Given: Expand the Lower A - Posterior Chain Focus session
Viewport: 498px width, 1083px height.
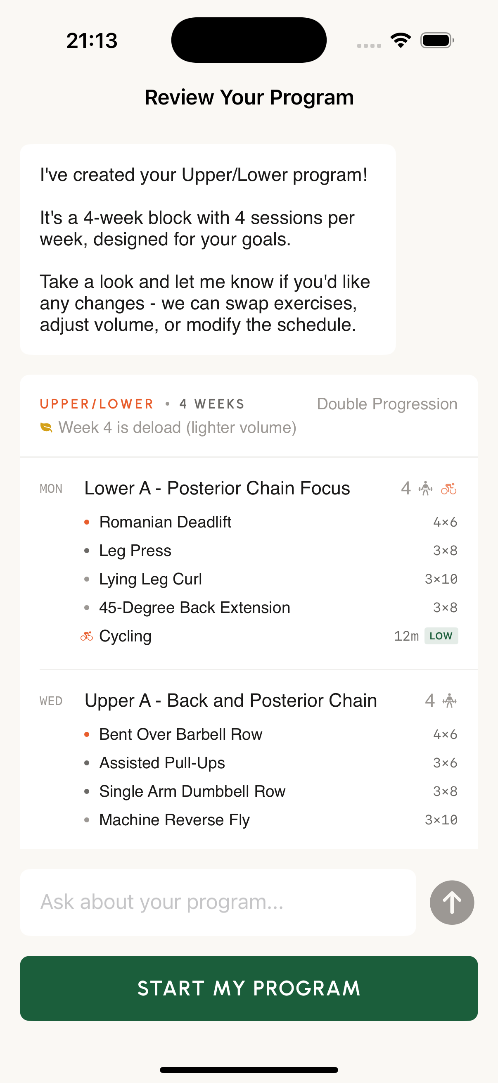Looking at the screenshot, I should pyautogui.click(x=217, y=488).
